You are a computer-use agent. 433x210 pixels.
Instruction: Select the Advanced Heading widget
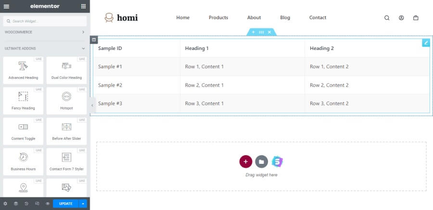click(23, 70)
